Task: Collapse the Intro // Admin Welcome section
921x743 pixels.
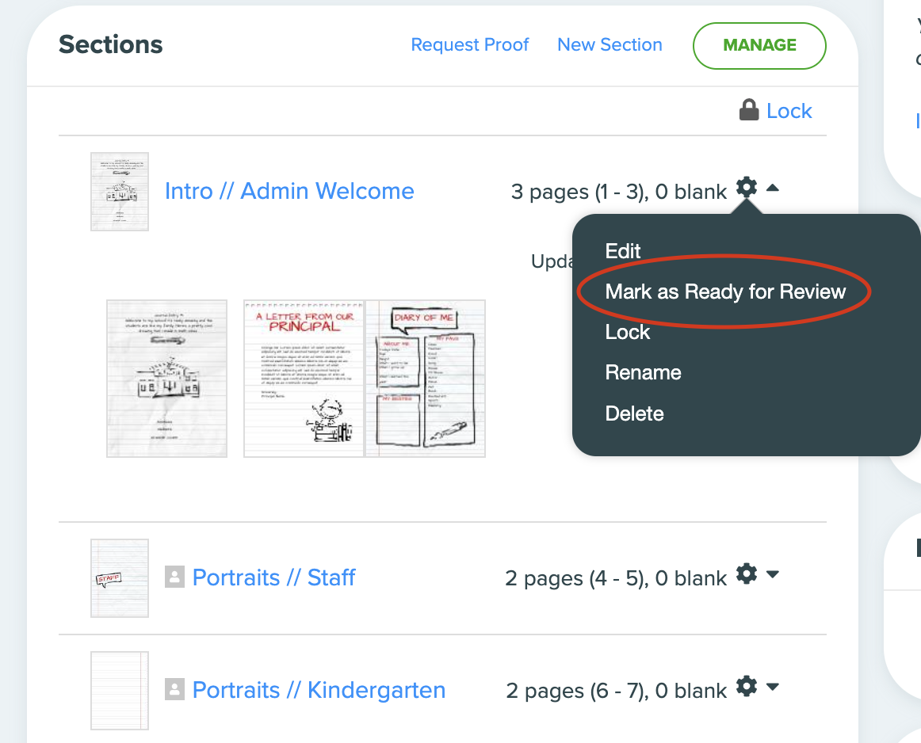Action: (773, 188)
